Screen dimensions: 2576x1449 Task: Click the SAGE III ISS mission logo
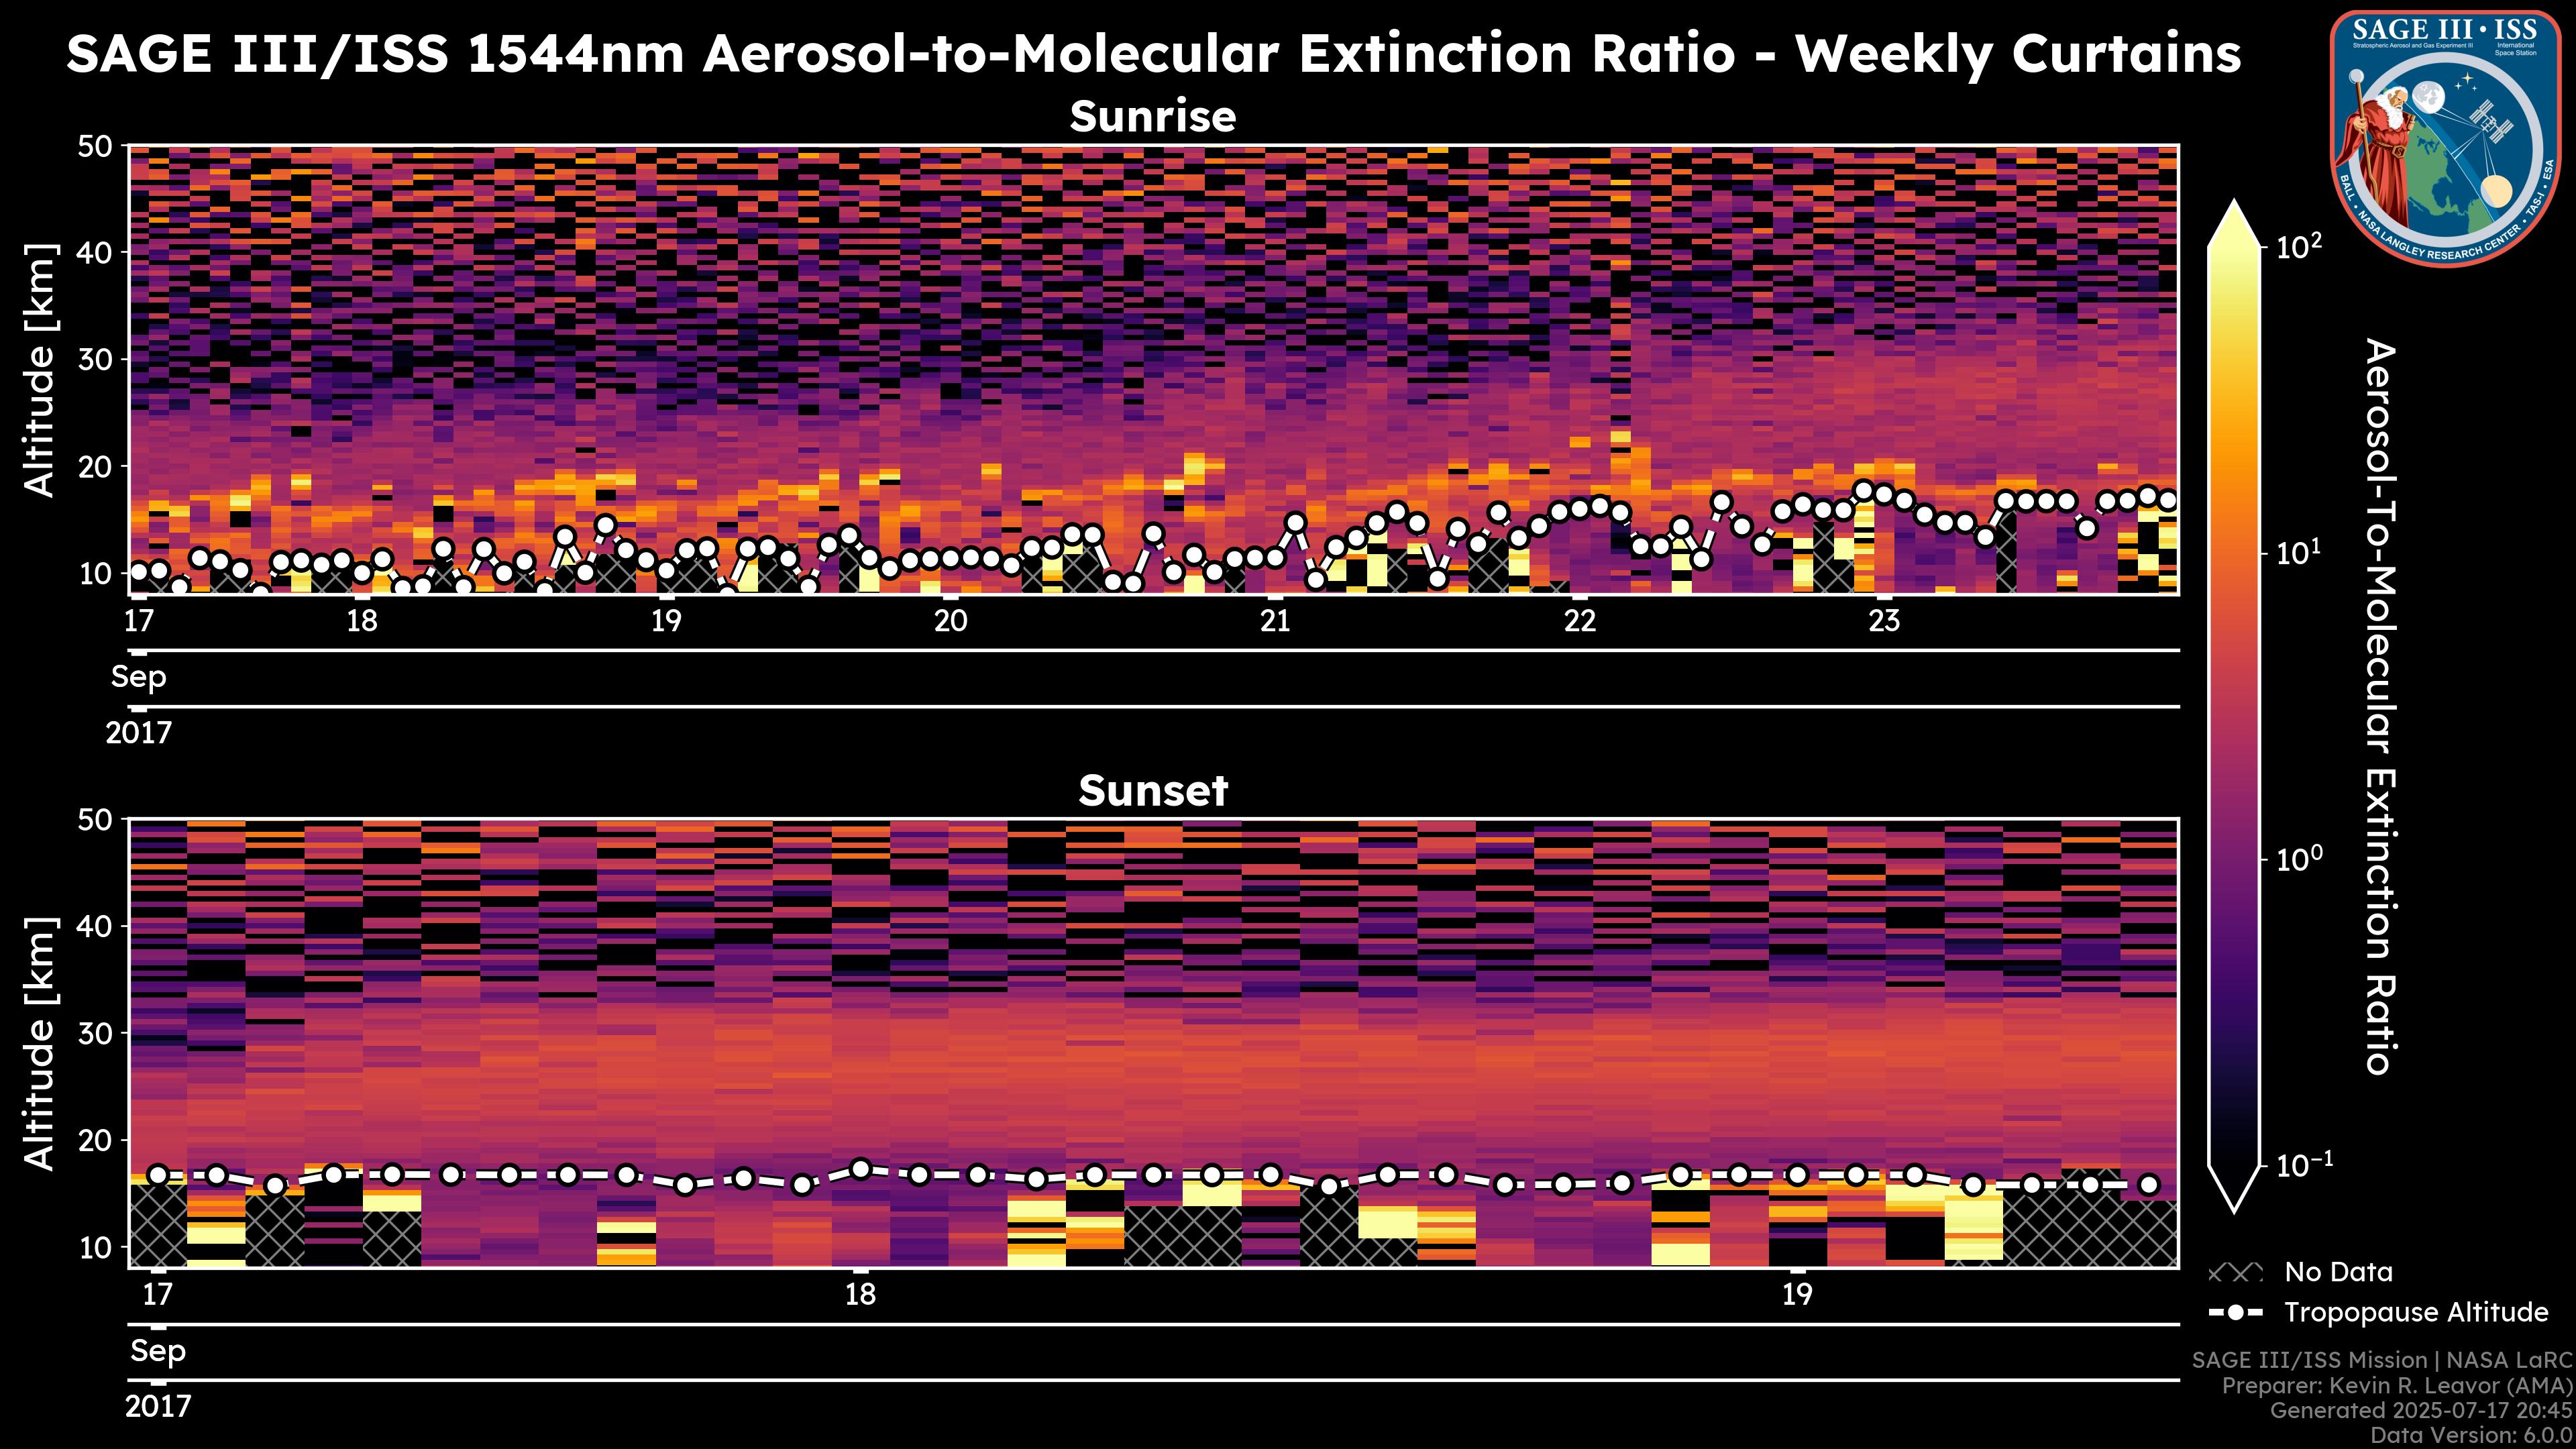[x=2447, y=138]
